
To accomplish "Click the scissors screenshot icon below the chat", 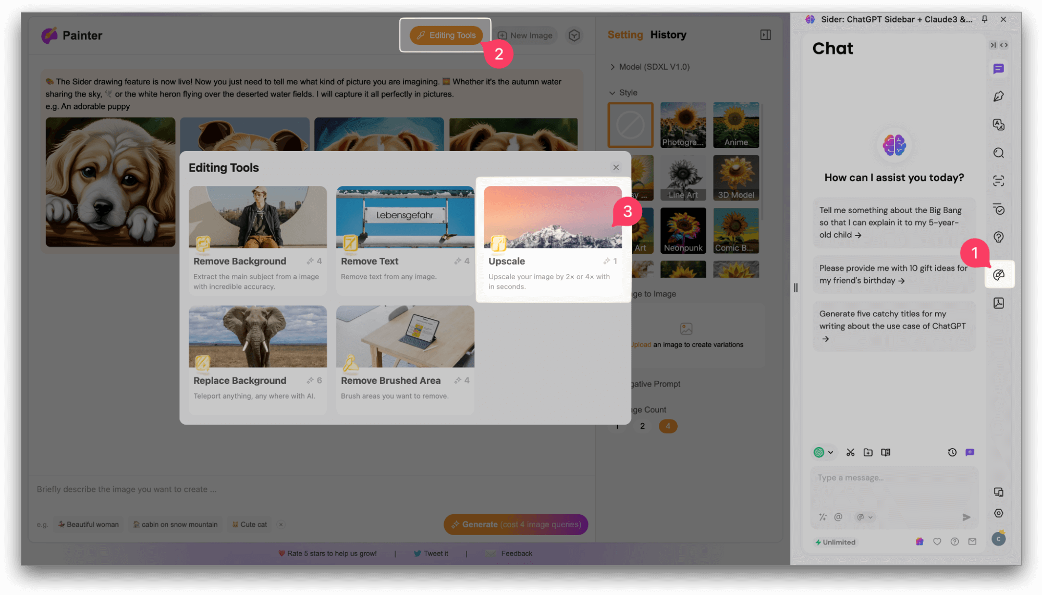I will (x=850, y=452).
